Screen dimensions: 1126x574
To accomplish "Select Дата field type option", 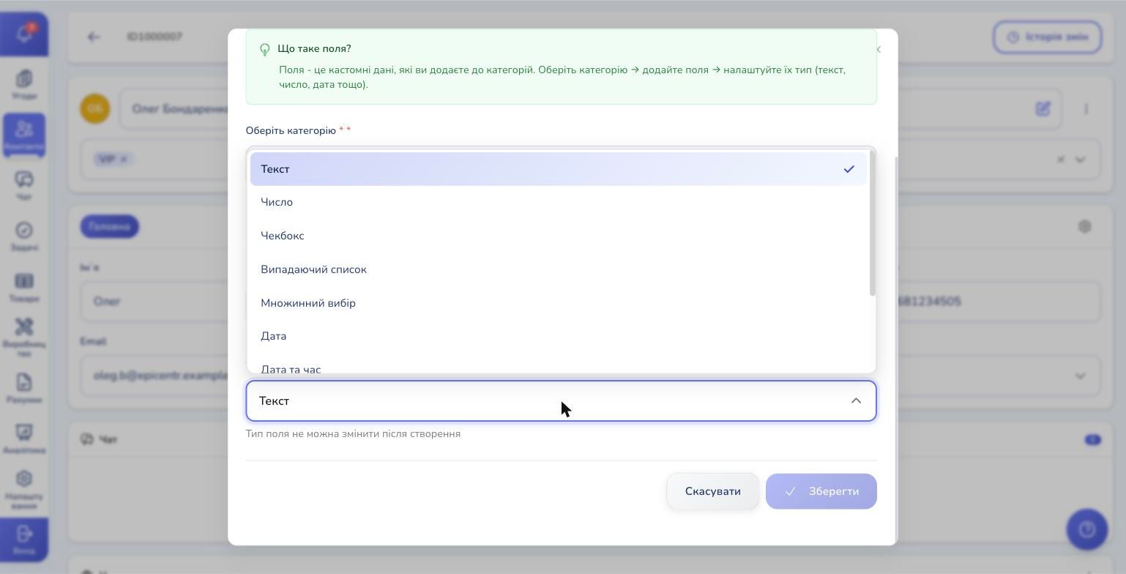I will 558,336.
